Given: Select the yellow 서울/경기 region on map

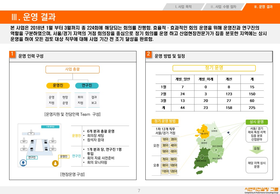Looking at the screenshot, I should pos(203,132).
